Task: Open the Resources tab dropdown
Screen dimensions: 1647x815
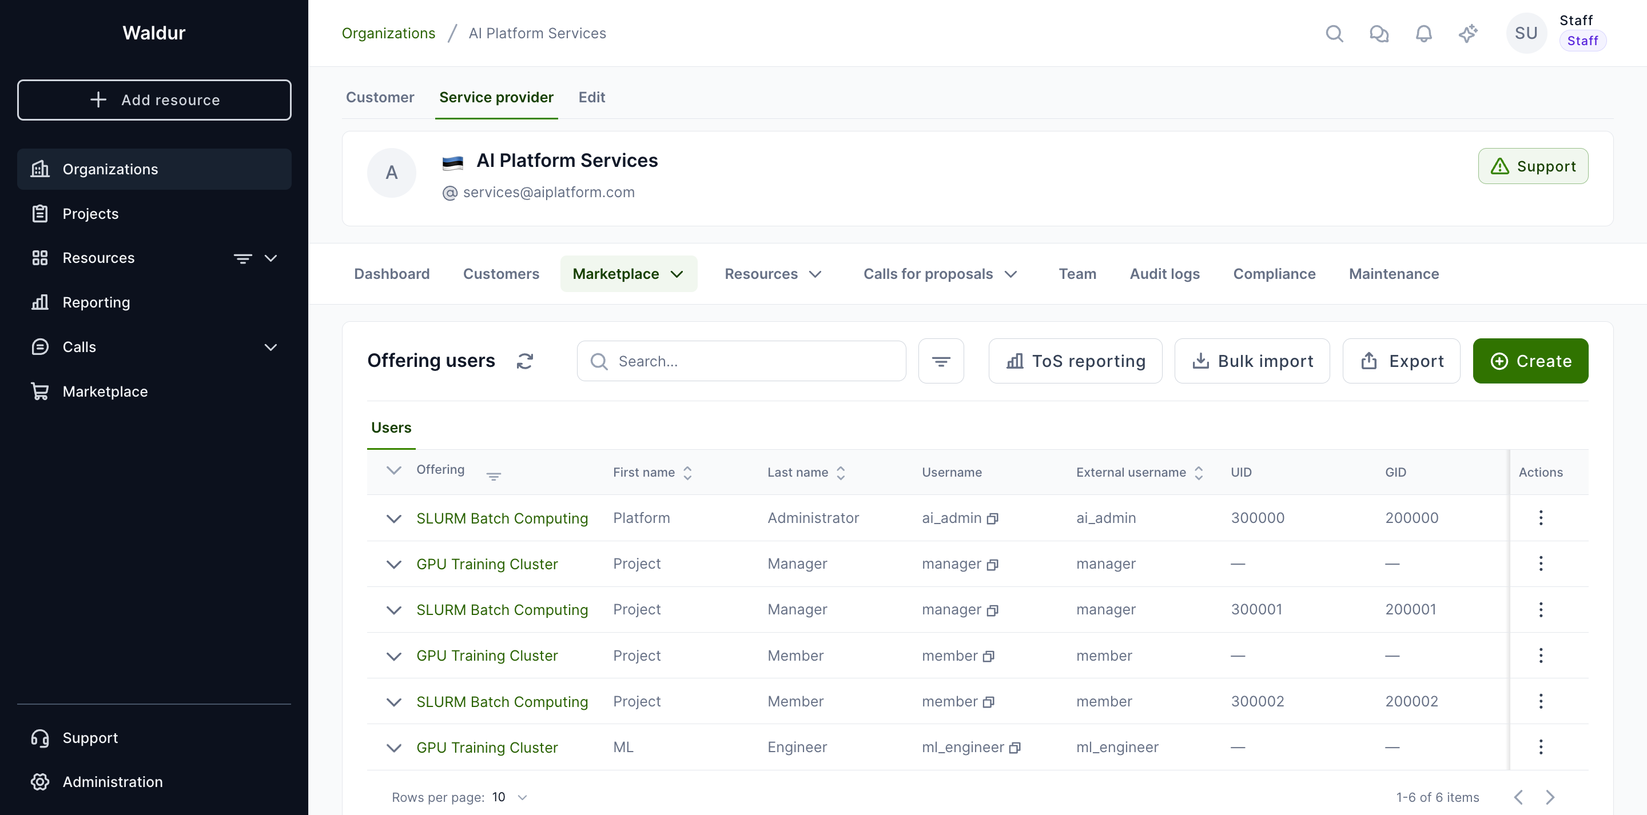Action: [773, 274]
